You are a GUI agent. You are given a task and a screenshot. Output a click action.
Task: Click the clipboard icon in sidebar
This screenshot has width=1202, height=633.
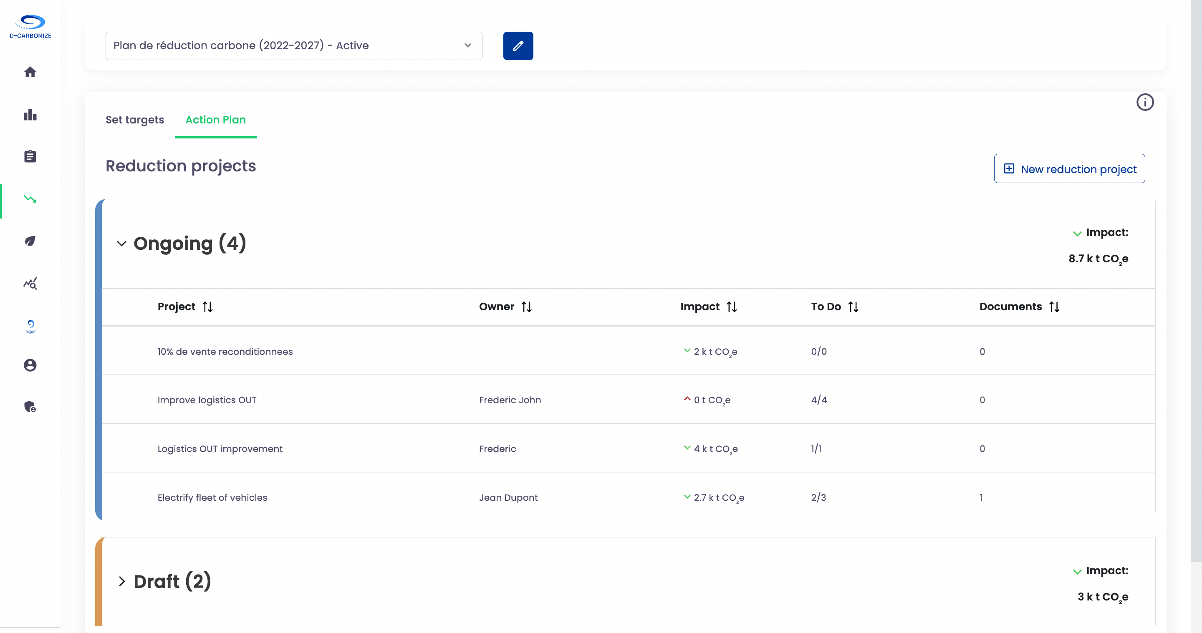point(30,156)
